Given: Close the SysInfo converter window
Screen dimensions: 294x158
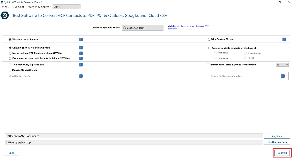Looking at the screenshot, I should coord(289,2).
